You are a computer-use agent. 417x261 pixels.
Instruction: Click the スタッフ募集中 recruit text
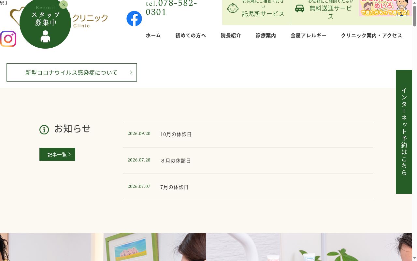[46, 19]
